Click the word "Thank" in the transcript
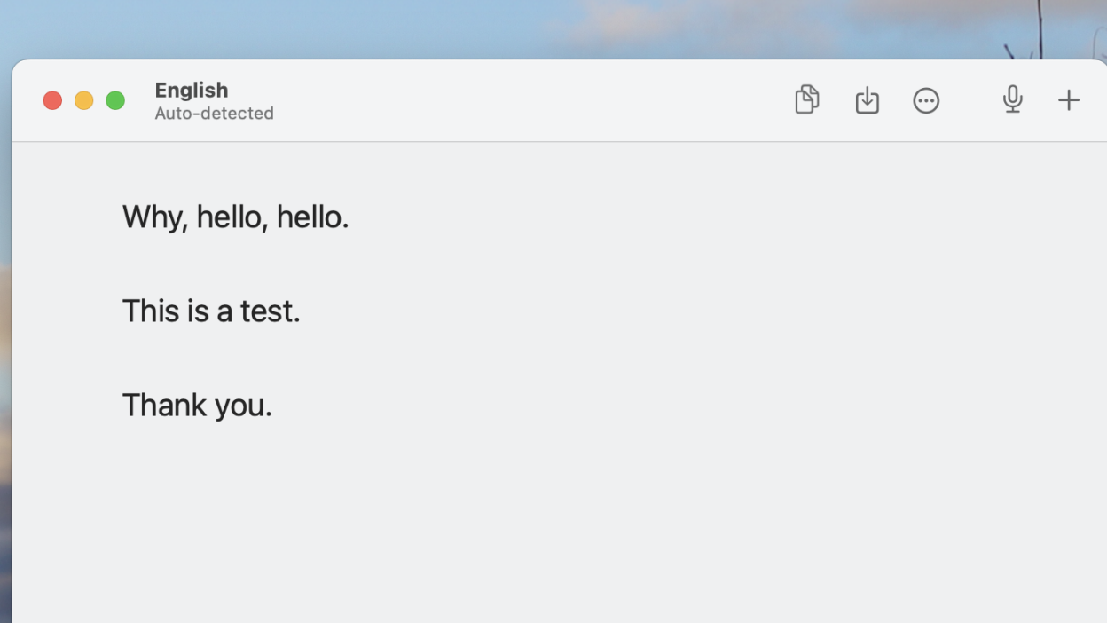 point(164,406)
